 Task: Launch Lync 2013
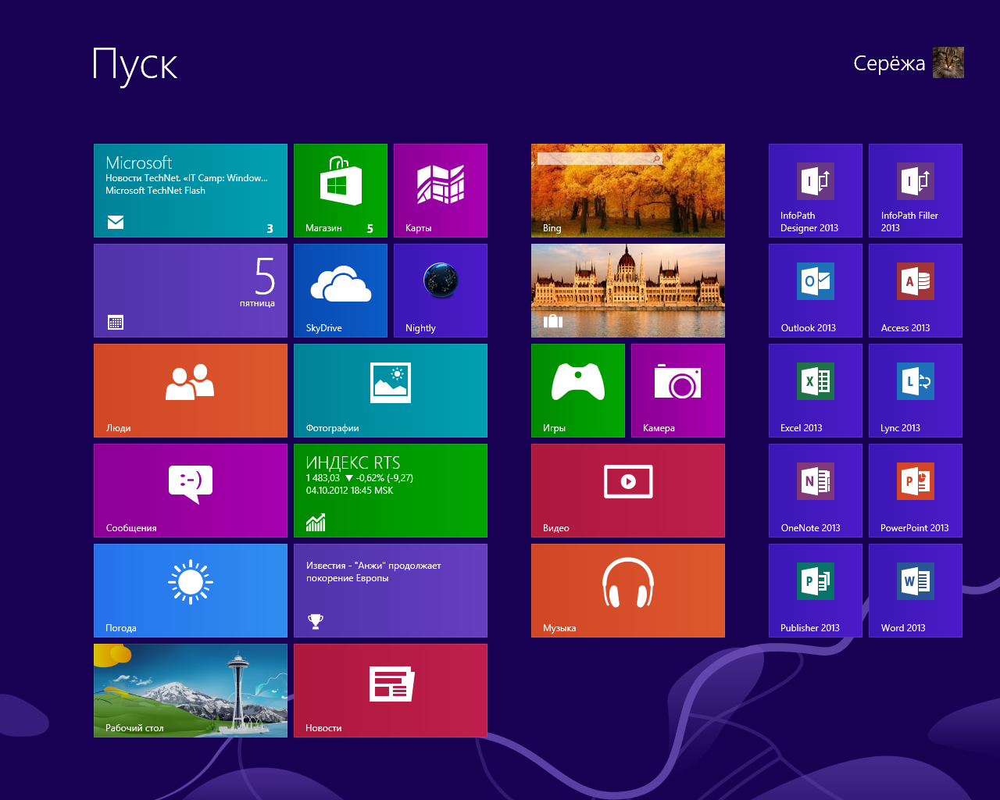click(x=916, y=391)
